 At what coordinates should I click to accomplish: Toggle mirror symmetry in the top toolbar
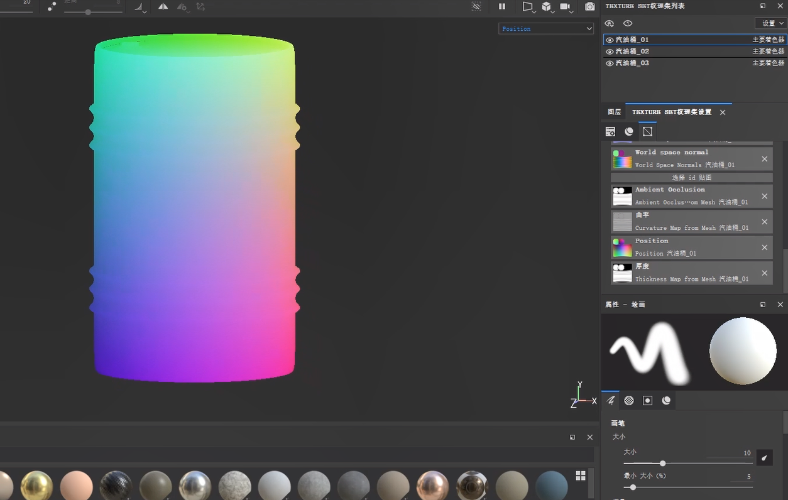pos(163,6)
